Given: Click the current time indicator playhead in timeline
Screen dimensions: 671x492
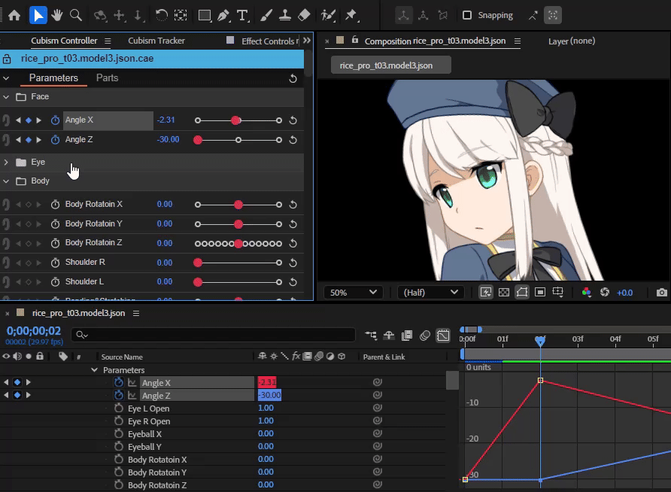Looking at the screenshot, I should pyautogui.click(x=540, y=341).
